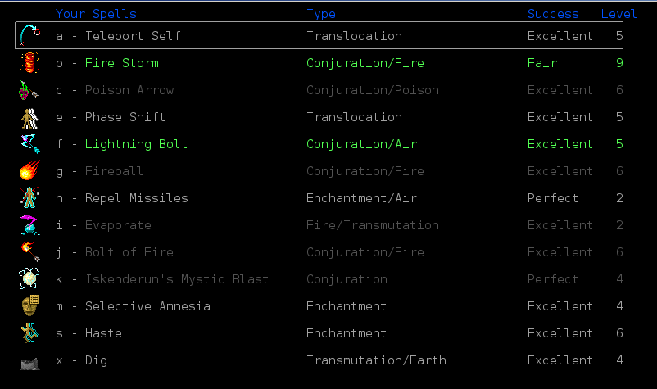Select the Repel Missiles spell icon
The image size is (657, 389).
click(29, 198)
